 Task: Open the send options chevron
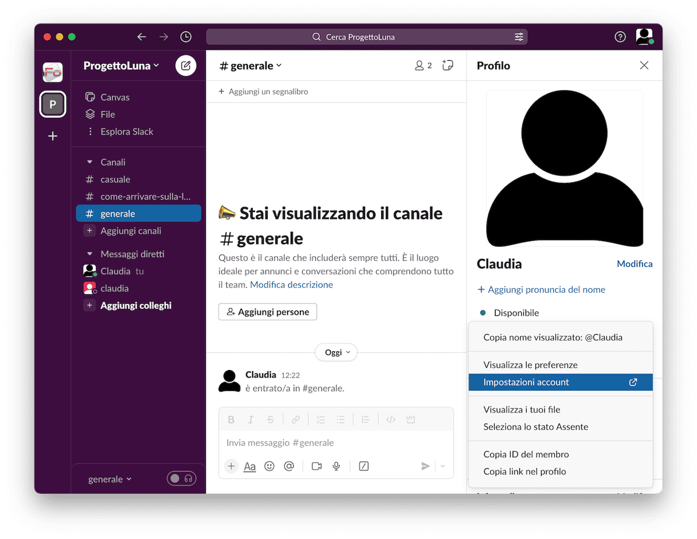pyautogui.click(x=443, y=466)
